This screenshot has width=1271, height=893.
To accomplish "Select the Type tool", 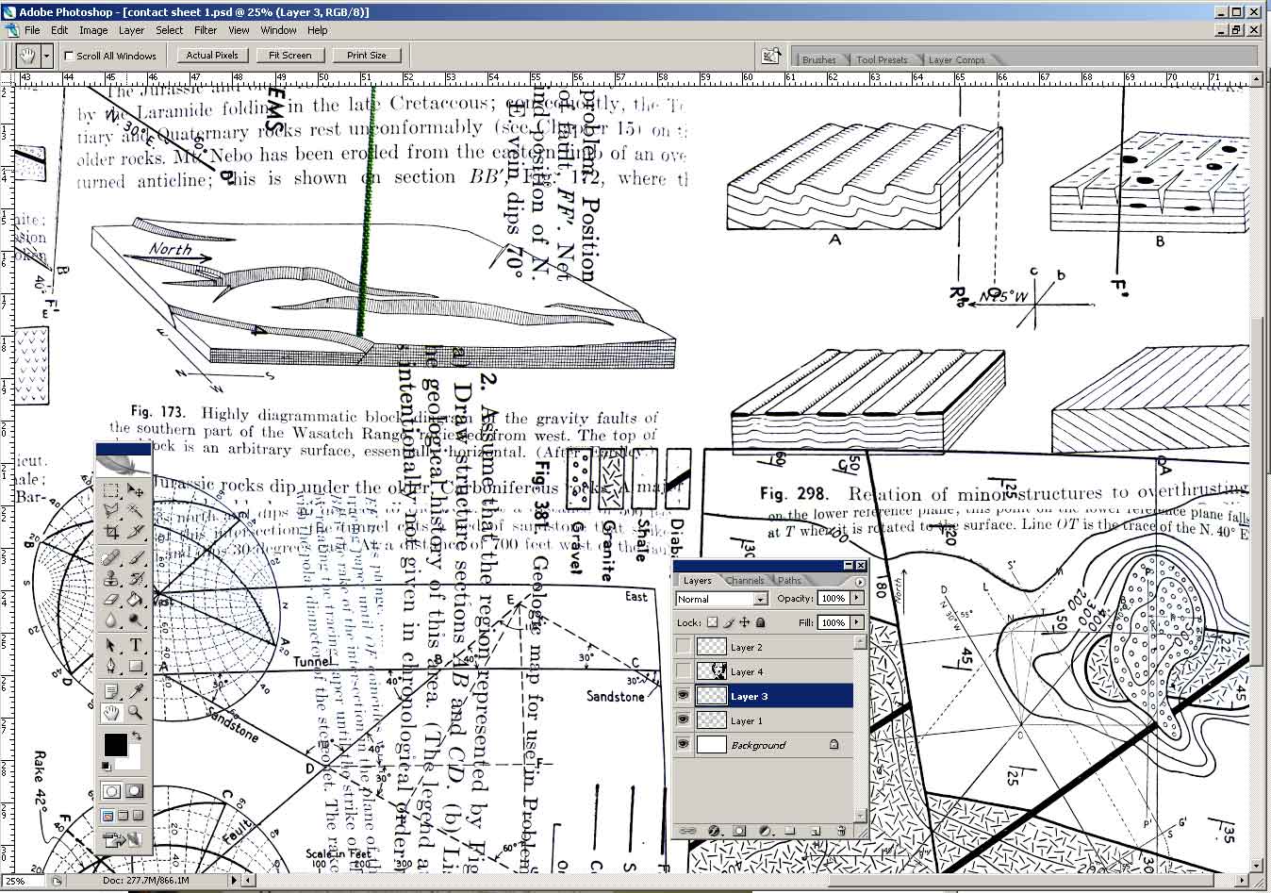I will coord(136,645).
